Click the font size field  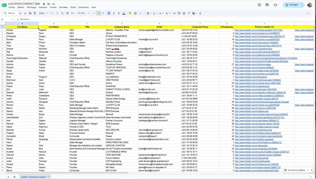coord(98,13)
